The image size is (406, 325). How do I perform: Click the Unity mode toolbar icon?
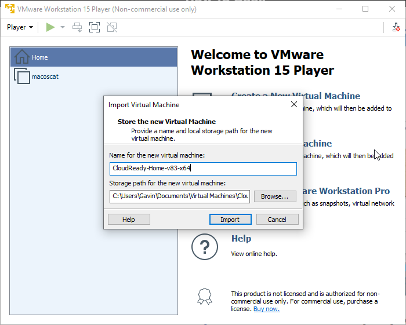click(112, 27)
